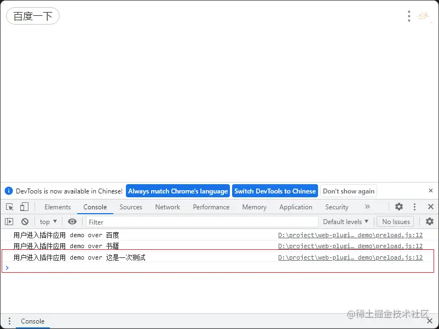
Task: Toggle the live expression eye icon
Action: pyautogui.click(x=72, y=222)
